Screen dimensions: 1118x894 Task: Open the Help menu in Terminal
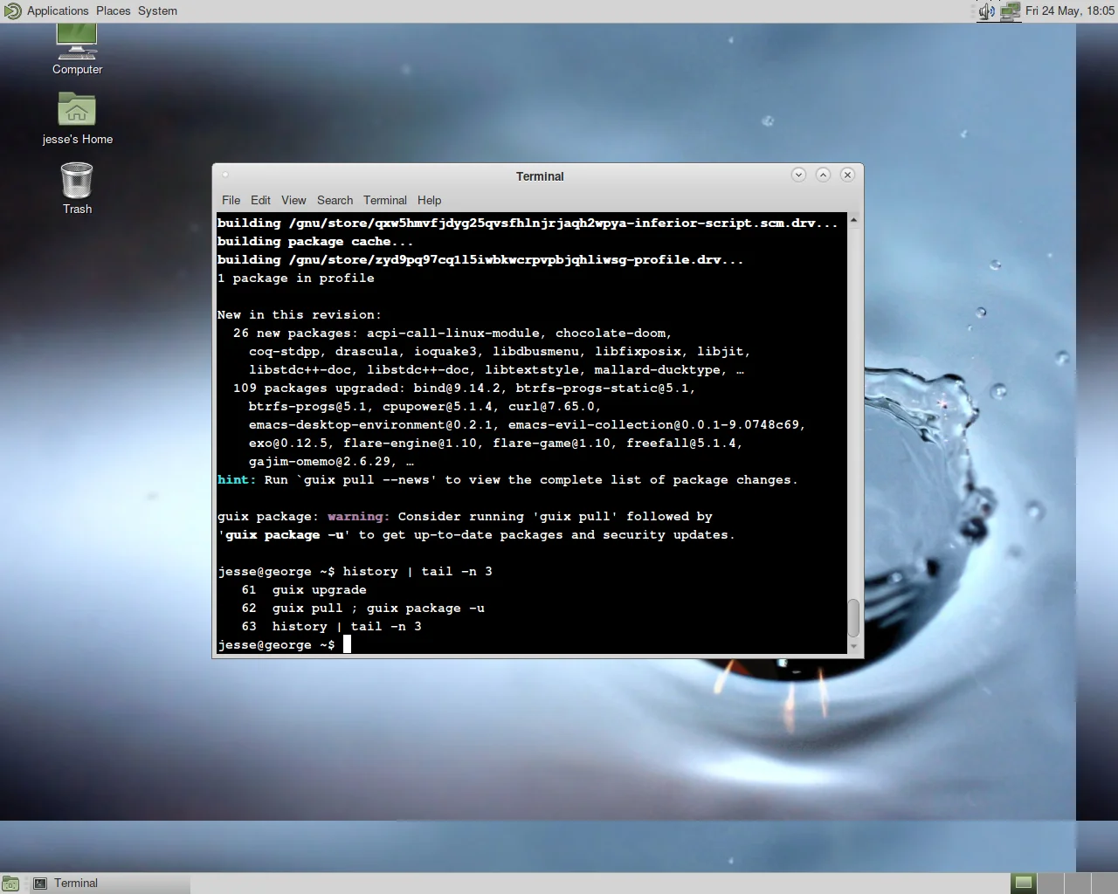[429, 200]
